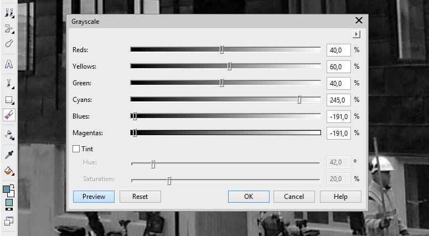Open the flyout arrow in the Grayscale dialog

pos(357,34)
